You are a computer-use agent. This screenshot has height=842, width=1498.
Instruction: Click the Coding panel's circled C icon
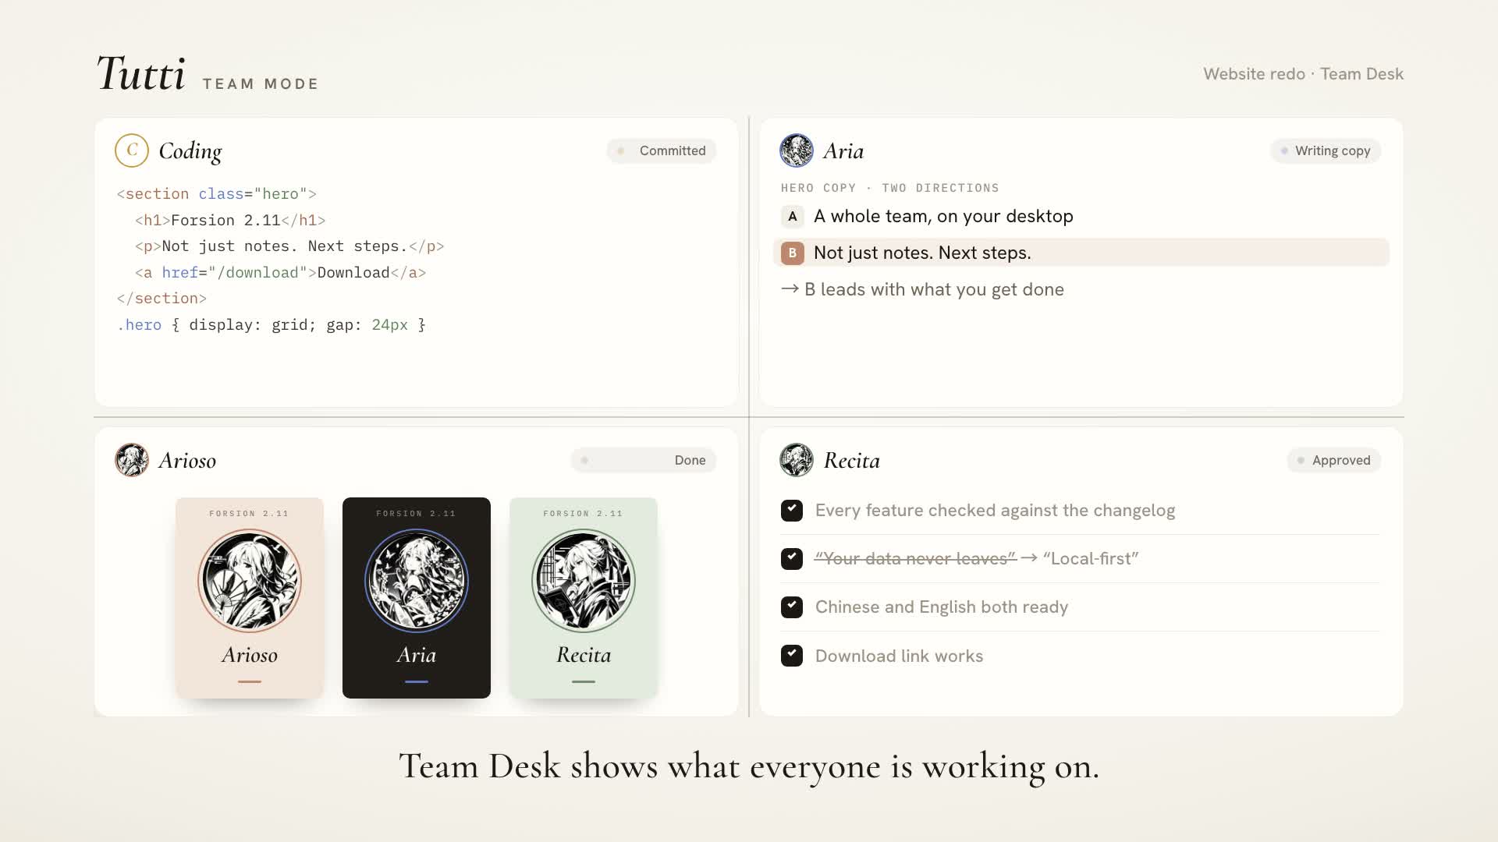pos(132,150)
